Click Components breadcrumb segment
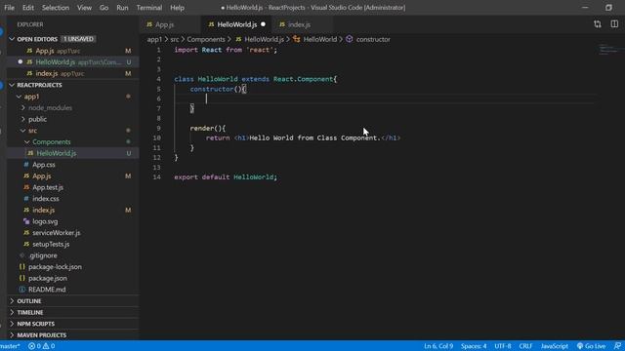 [206, 39]
